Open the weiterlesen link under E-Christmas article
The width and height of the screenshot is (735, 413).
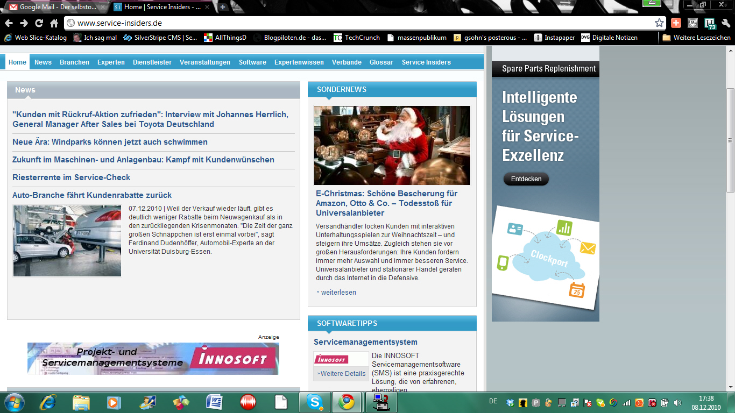[339, 292]
